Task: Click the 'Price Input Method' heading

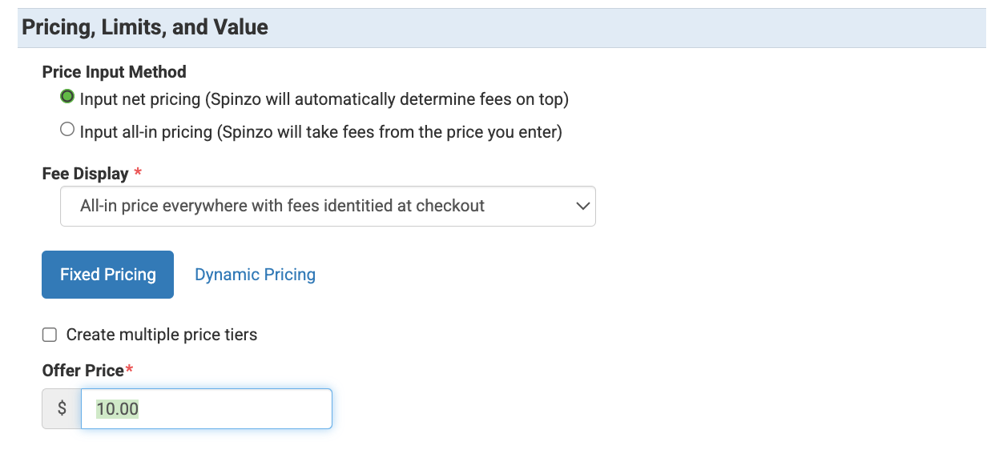Action: [114, 72]
